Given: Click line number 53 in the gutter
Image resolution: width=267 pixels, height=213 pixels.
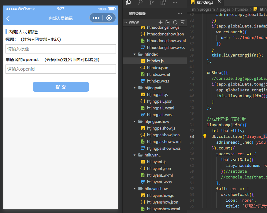Looking at the screenshot, I should tap(192, 136).
